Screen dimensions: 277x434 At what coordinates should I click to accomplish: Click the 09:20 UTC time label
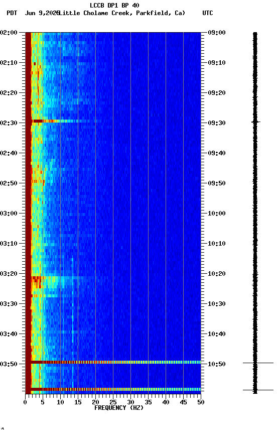217,93
